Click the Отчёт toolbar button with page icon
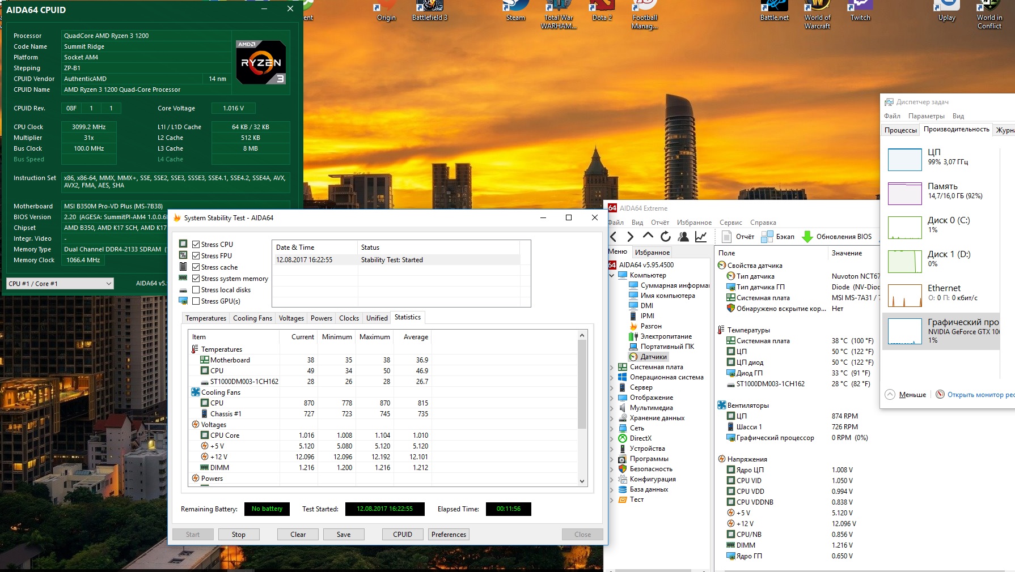The width and height of the screenshot is (1015, 572). coord(738,237)
